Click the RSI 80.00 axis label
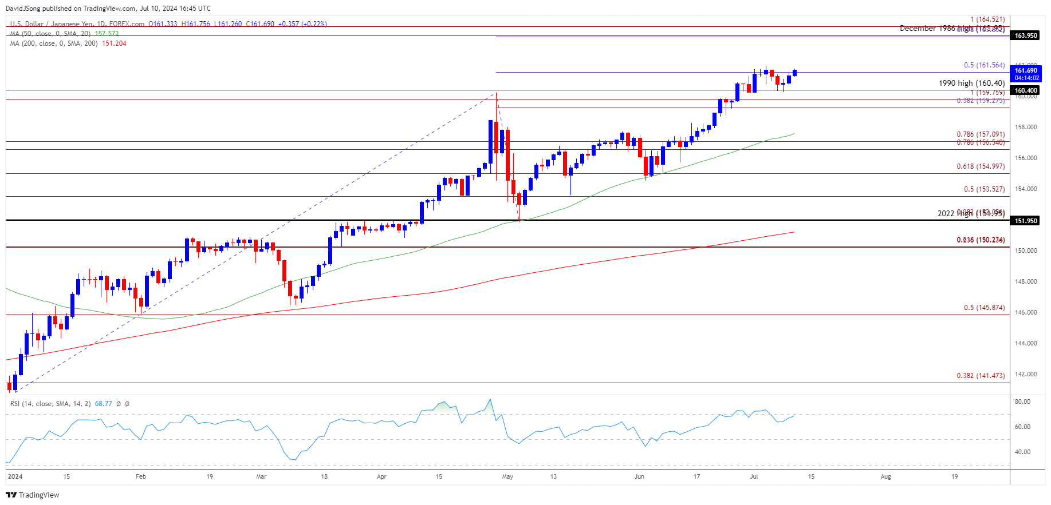The height and width of the screenshot is (505, 1051). pyautogui.click(x=1022, y=401)
